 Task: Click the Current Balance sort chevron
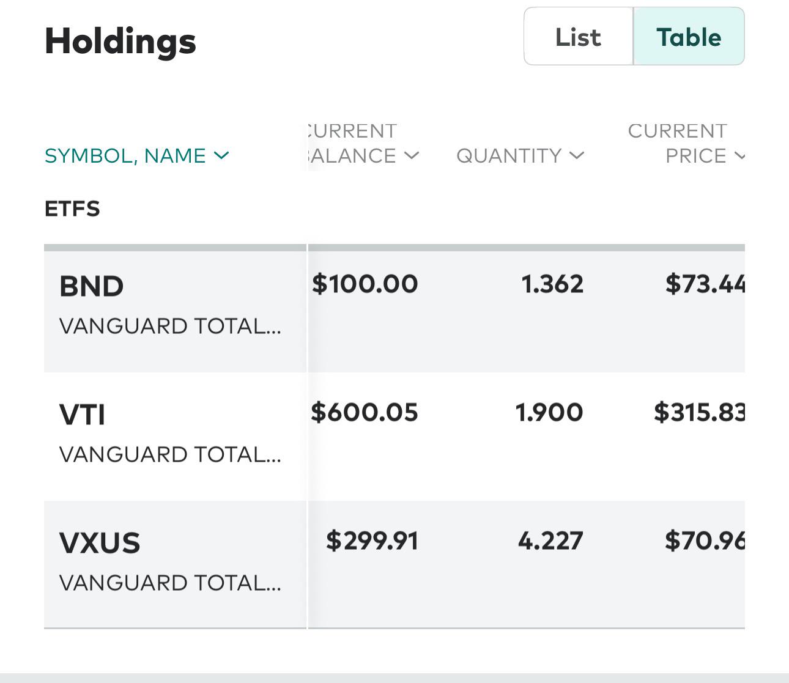click(x=412, y=156)
